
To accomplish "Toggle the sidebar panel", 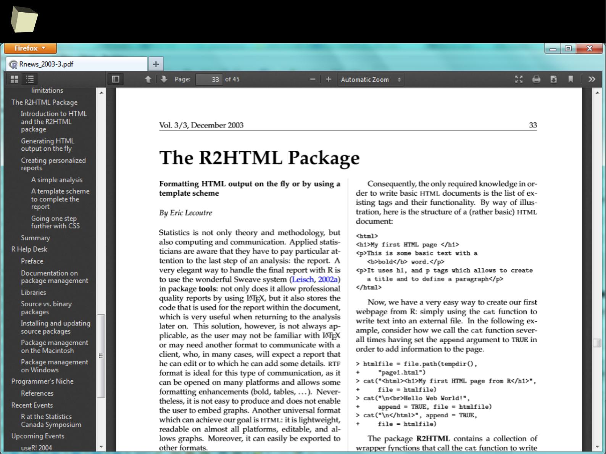I will pos(116,79).
